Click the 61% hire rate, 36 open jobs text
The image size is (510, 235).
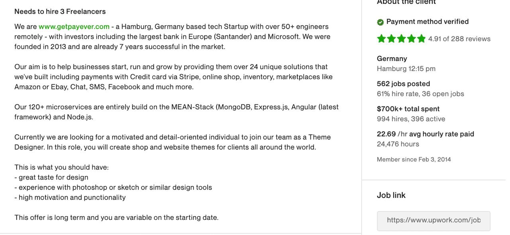pyautogui.click(x=420, y=94)
